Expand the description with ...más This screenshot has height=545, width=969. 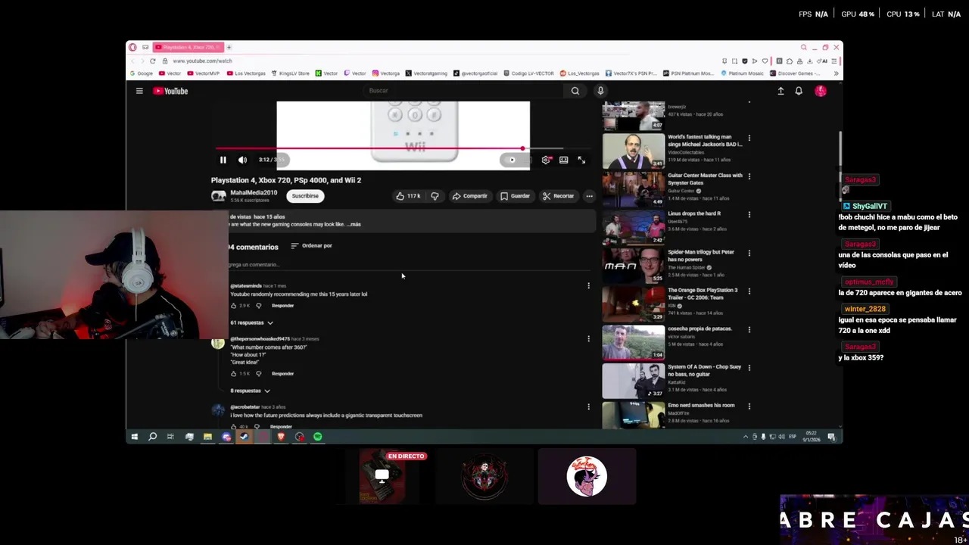pos(354,224)
